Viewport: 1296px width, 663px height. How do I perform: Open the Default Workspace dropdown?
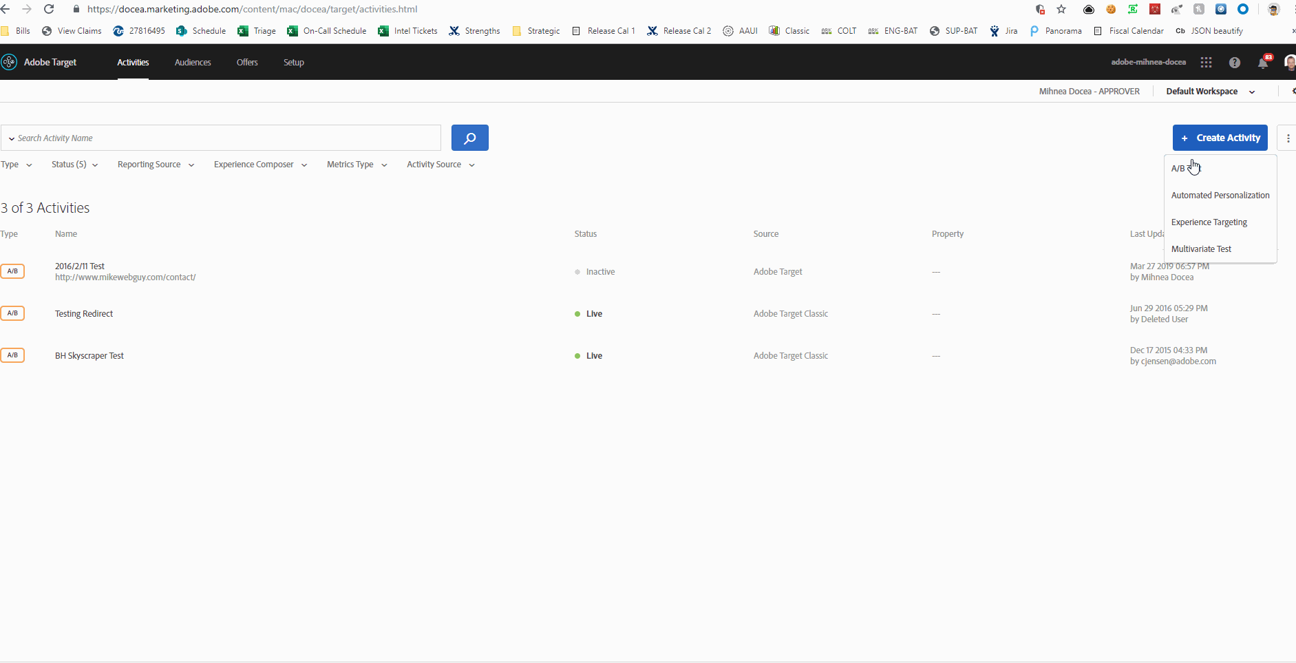pos(1210,92)
